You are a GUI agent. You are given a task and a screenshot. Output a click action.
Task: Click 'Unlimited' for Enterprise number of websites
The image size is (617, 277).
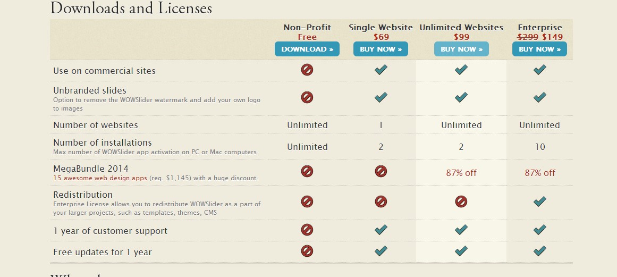(539, 125)
